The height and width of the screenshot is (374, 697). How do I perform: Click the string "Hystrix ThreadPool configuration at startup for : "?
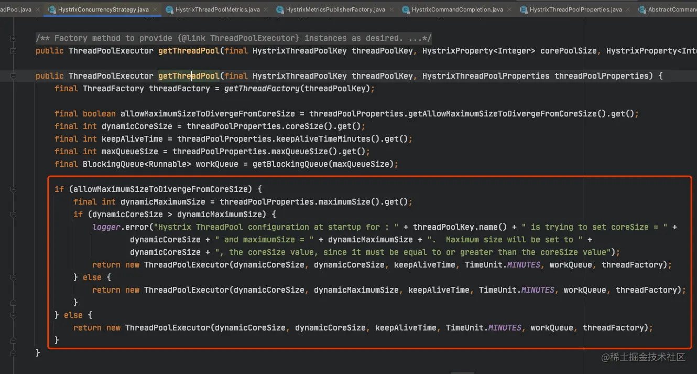tap(276, 227)
